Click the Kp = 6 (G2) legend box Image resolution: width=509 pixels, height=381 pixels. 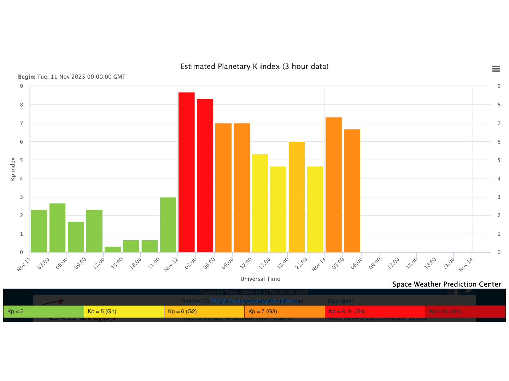pyautogui.click(x=204, y=312)
